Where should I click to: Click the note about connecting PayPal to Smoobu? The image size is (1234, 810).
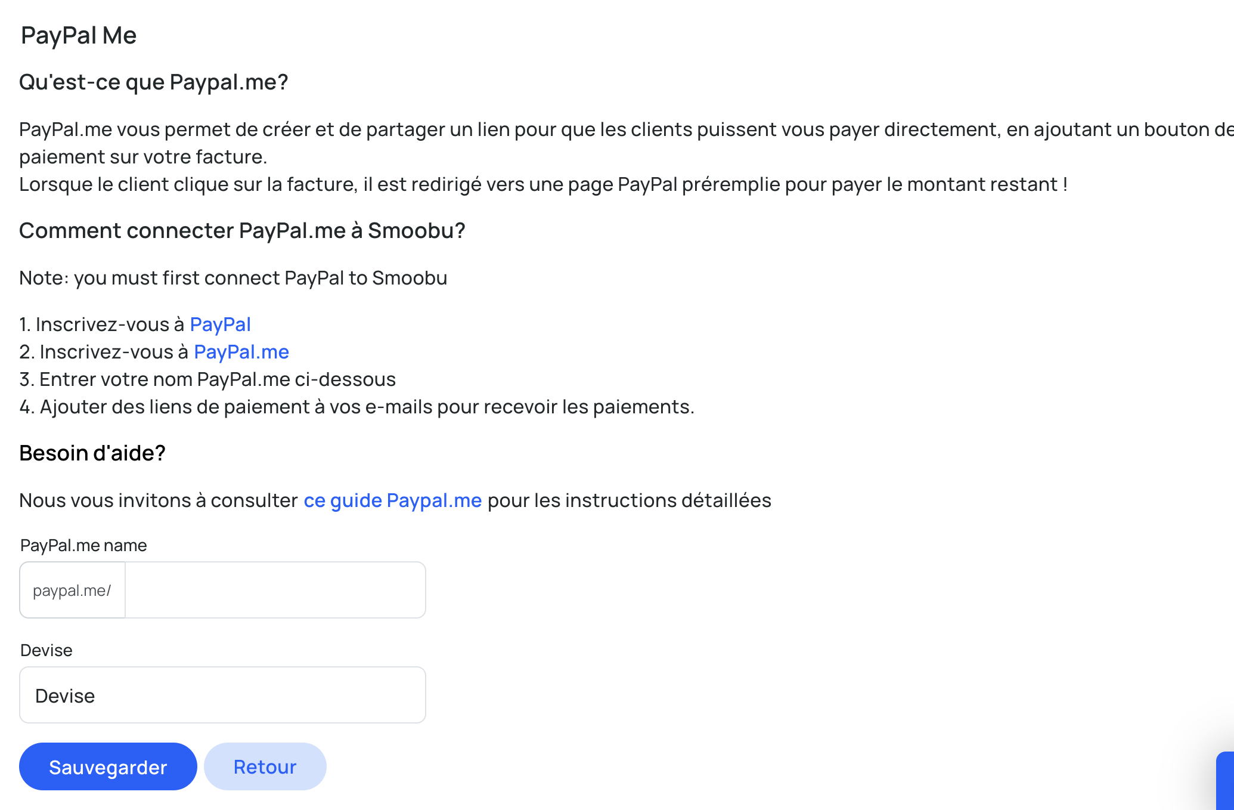tap(233, 278)
